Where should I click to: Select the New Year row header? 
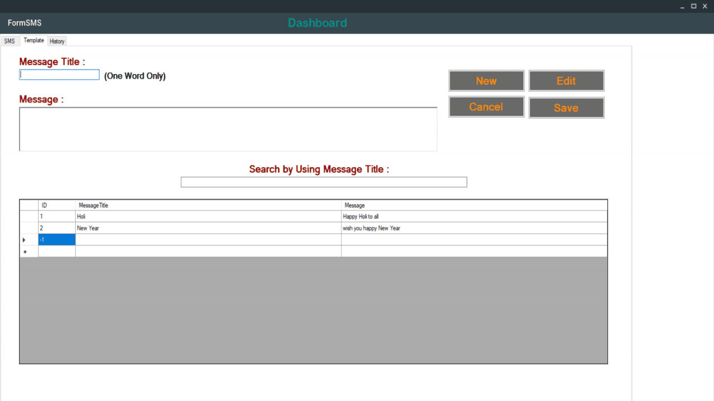28,228
